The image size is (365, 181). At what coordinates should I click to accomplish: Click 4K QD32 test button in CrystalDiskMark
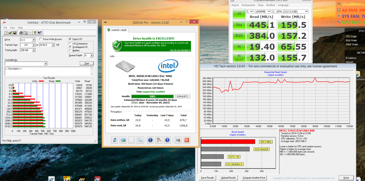(239, 57)
